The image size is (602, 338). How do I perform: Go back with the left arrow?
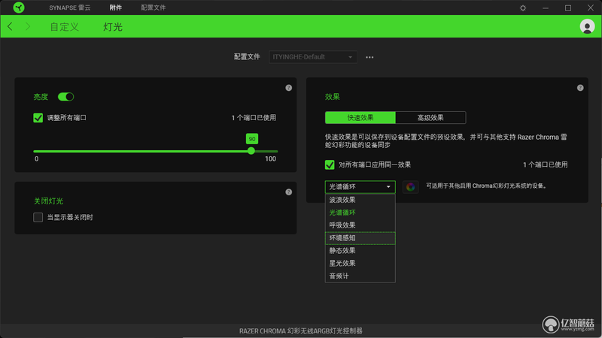[10, 26]
